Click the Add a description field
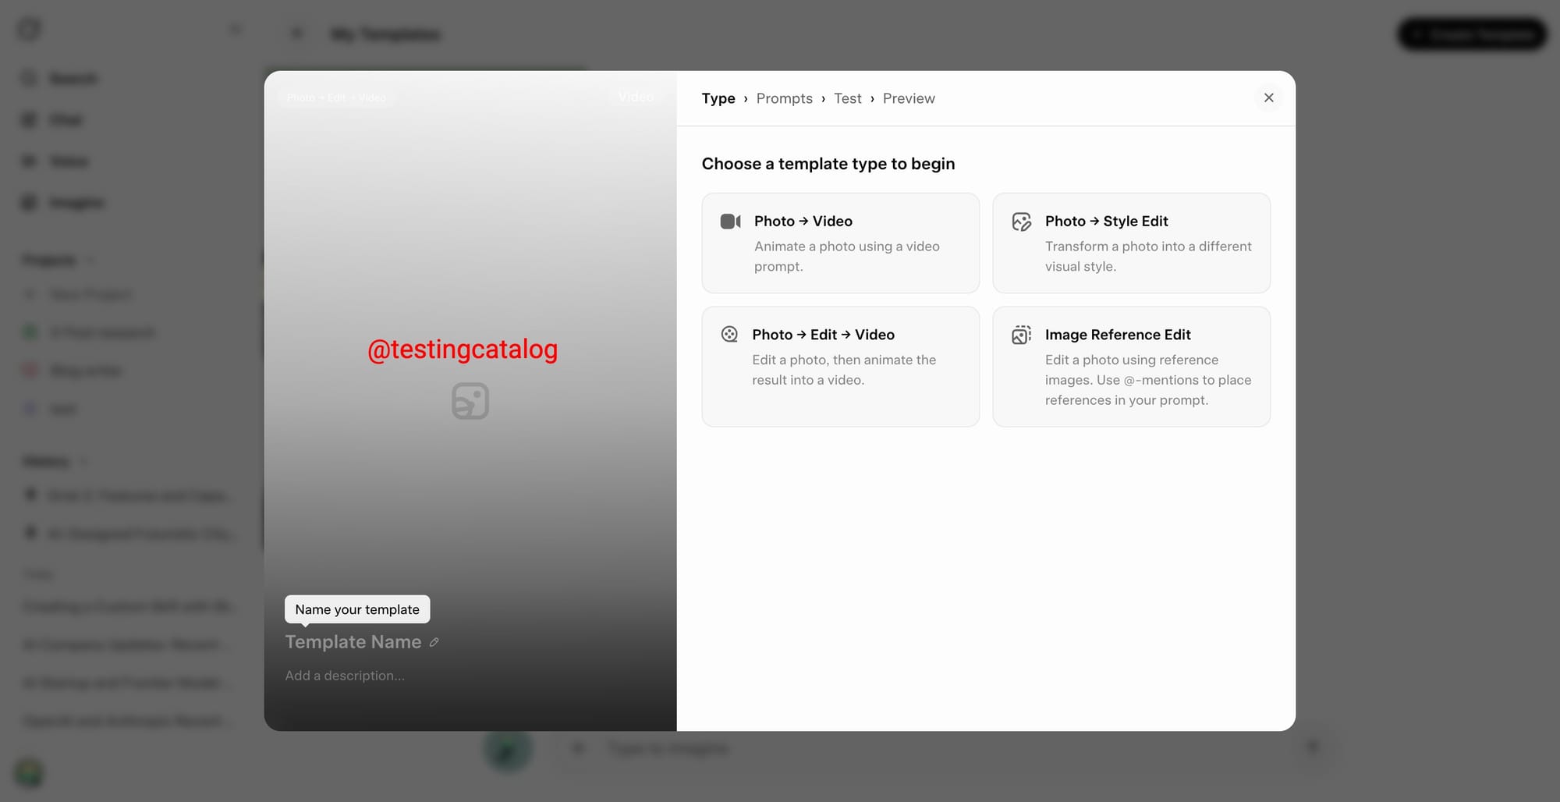Image resolution: width=1560 pixels, height=802 pixels. pos(346,676)
